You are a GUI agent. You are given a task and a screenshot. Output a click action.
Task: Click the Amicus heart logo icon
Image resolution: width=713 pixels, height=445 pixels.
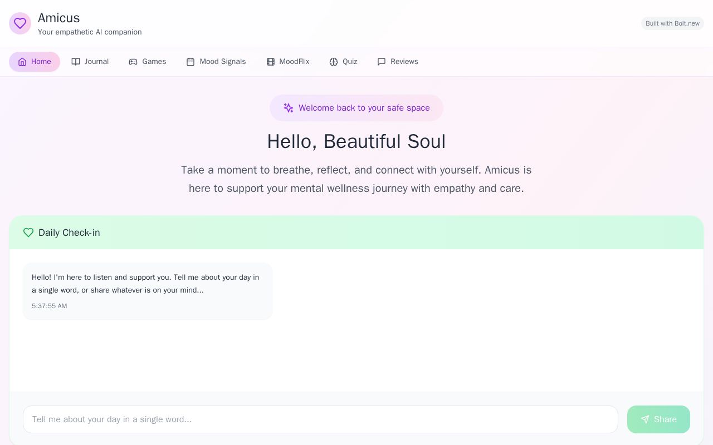point(20,23)
